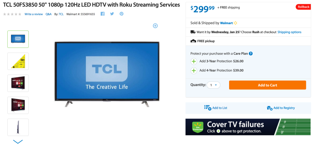
Task: Click the Add to Cart button
Action: pyautogui.click(x=267, y=85)
